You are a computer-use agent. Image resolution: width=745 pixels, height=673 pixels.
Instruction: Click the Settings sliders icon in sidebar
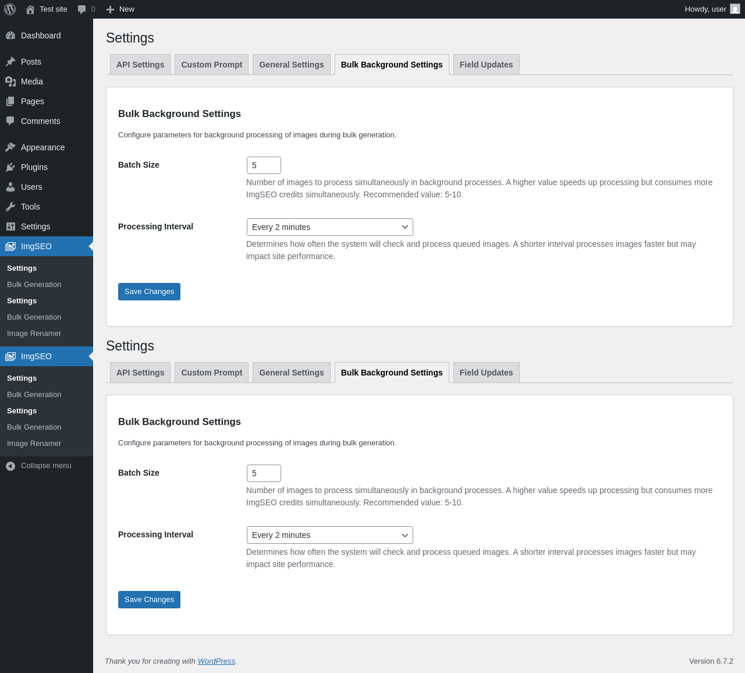[10, 226]
